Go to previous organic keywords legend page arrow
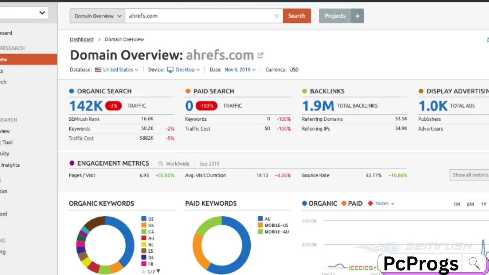489x275 pixels. [143, 271]
